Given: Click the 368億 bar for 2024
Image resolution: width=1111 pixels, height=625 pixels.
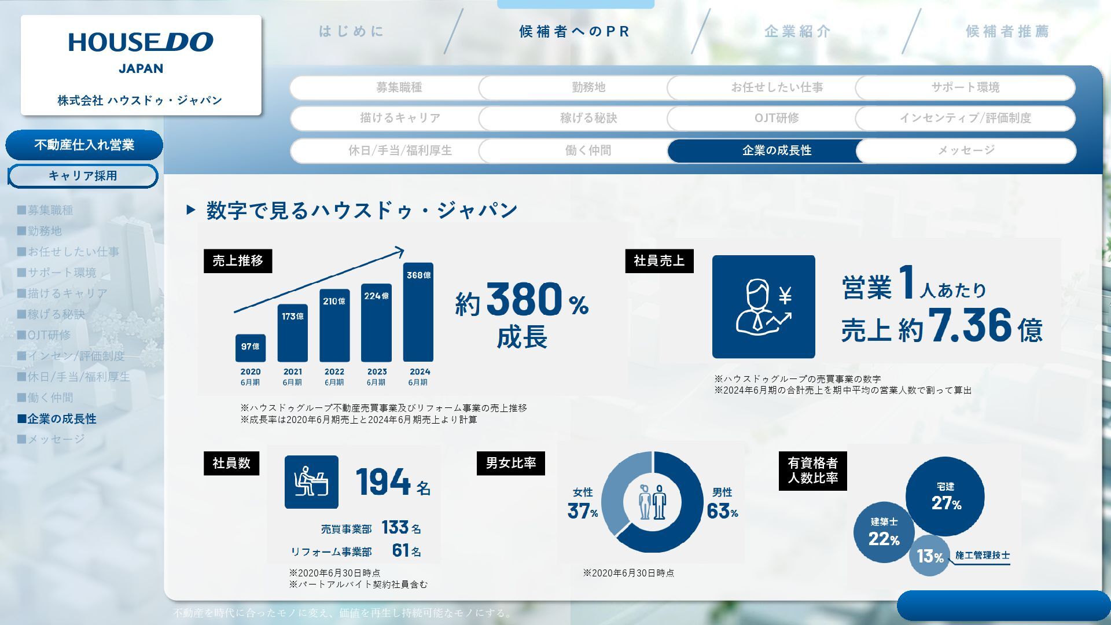Looking at the screenshot, I should [x=418, y=312].
